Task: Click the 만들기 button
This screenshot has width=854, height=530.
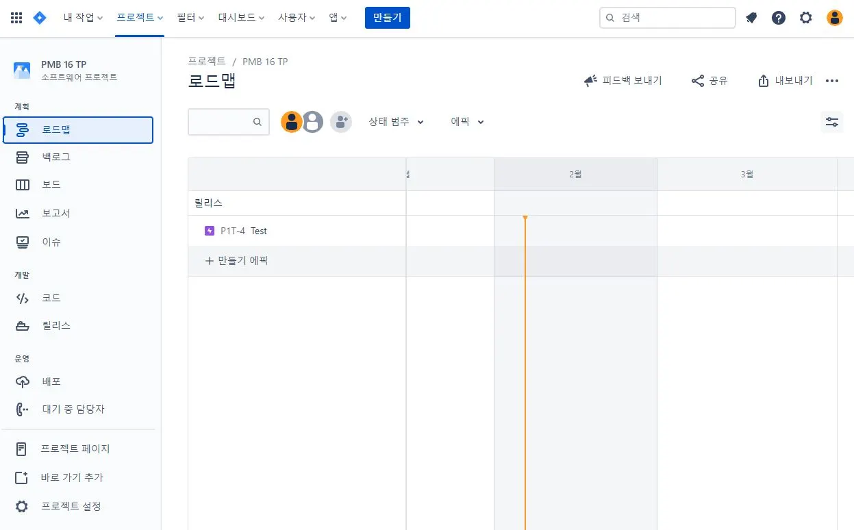Action: coord(387,17)
